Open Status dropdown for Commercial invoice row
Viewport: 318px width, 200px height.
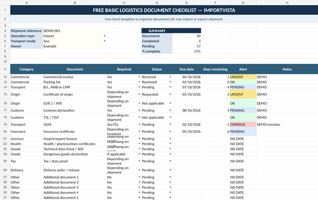click(x=170, y=77)
